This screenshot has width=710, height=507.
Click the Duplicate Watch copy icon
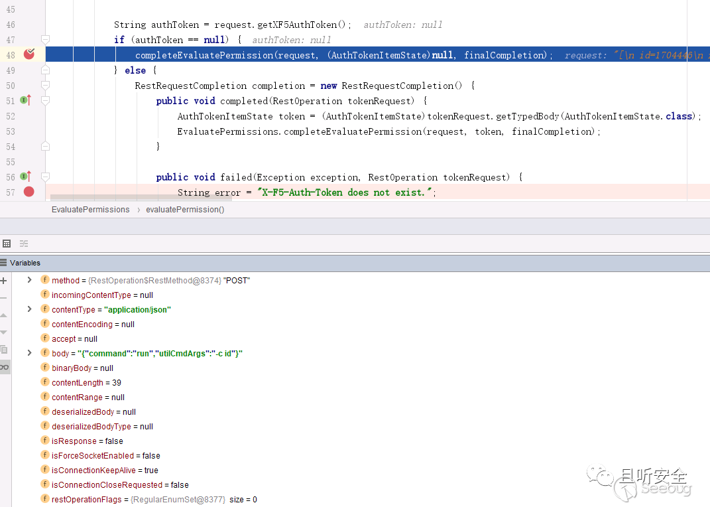tap(4, 349)
